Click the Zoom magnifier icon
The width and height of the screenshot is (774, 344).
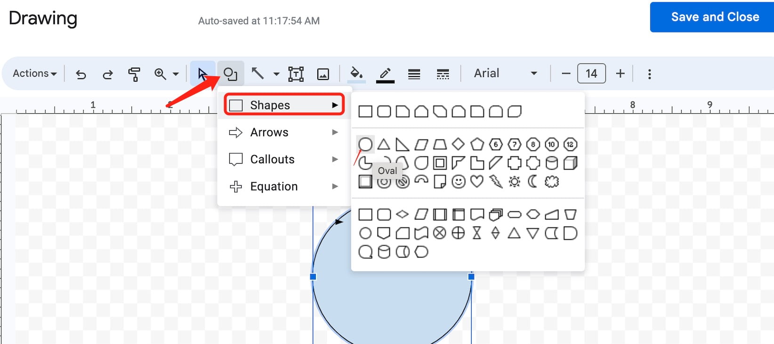[160, 74]
